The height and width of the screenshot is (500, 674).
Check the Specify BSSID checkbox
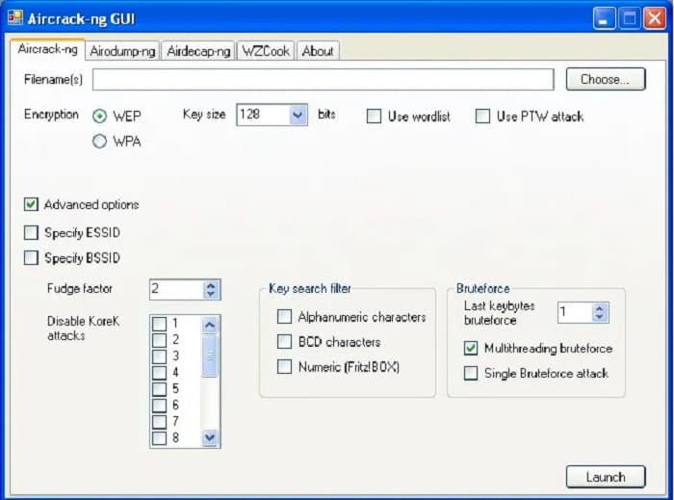click(x=31, y=258)
